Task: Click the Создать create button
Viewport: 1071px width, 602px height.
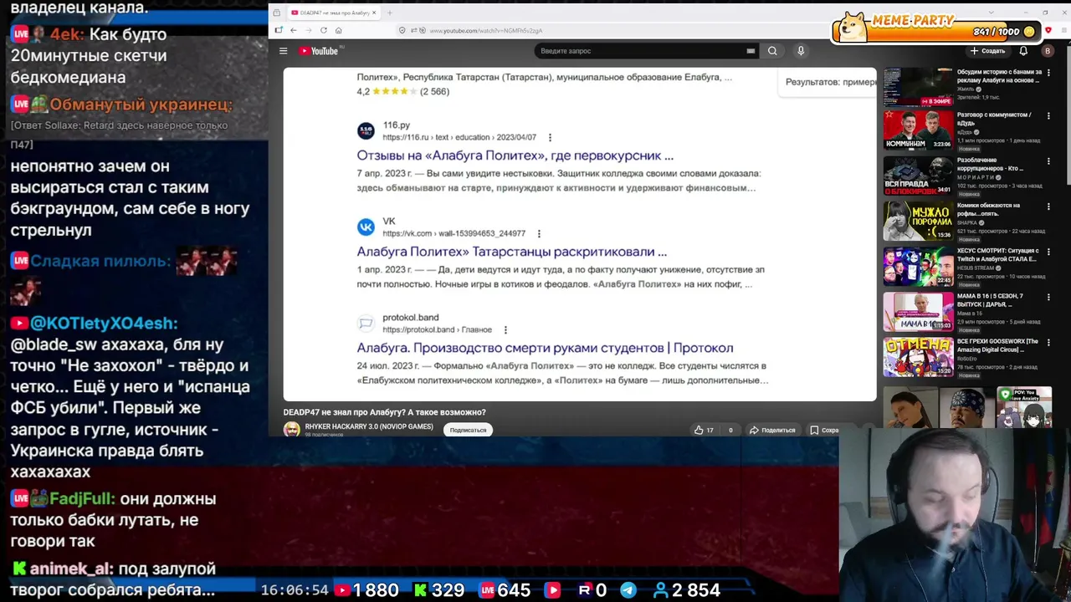Action: pyautogui.click(x=987, y=51)
